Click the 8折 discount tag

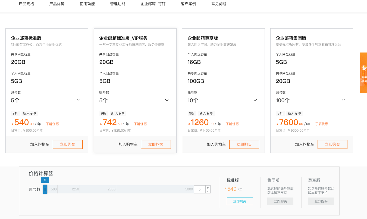pos(280,113)
